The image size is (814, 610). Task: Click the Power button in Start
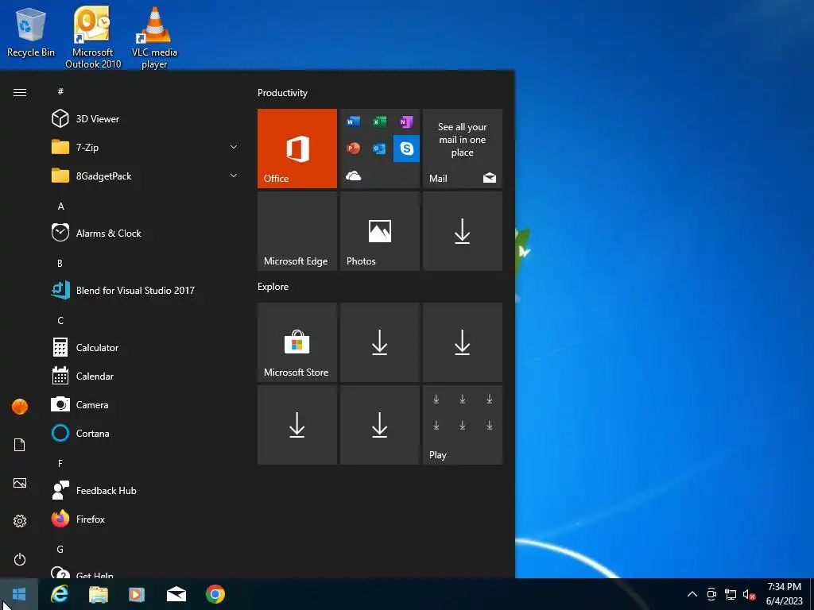20,559
